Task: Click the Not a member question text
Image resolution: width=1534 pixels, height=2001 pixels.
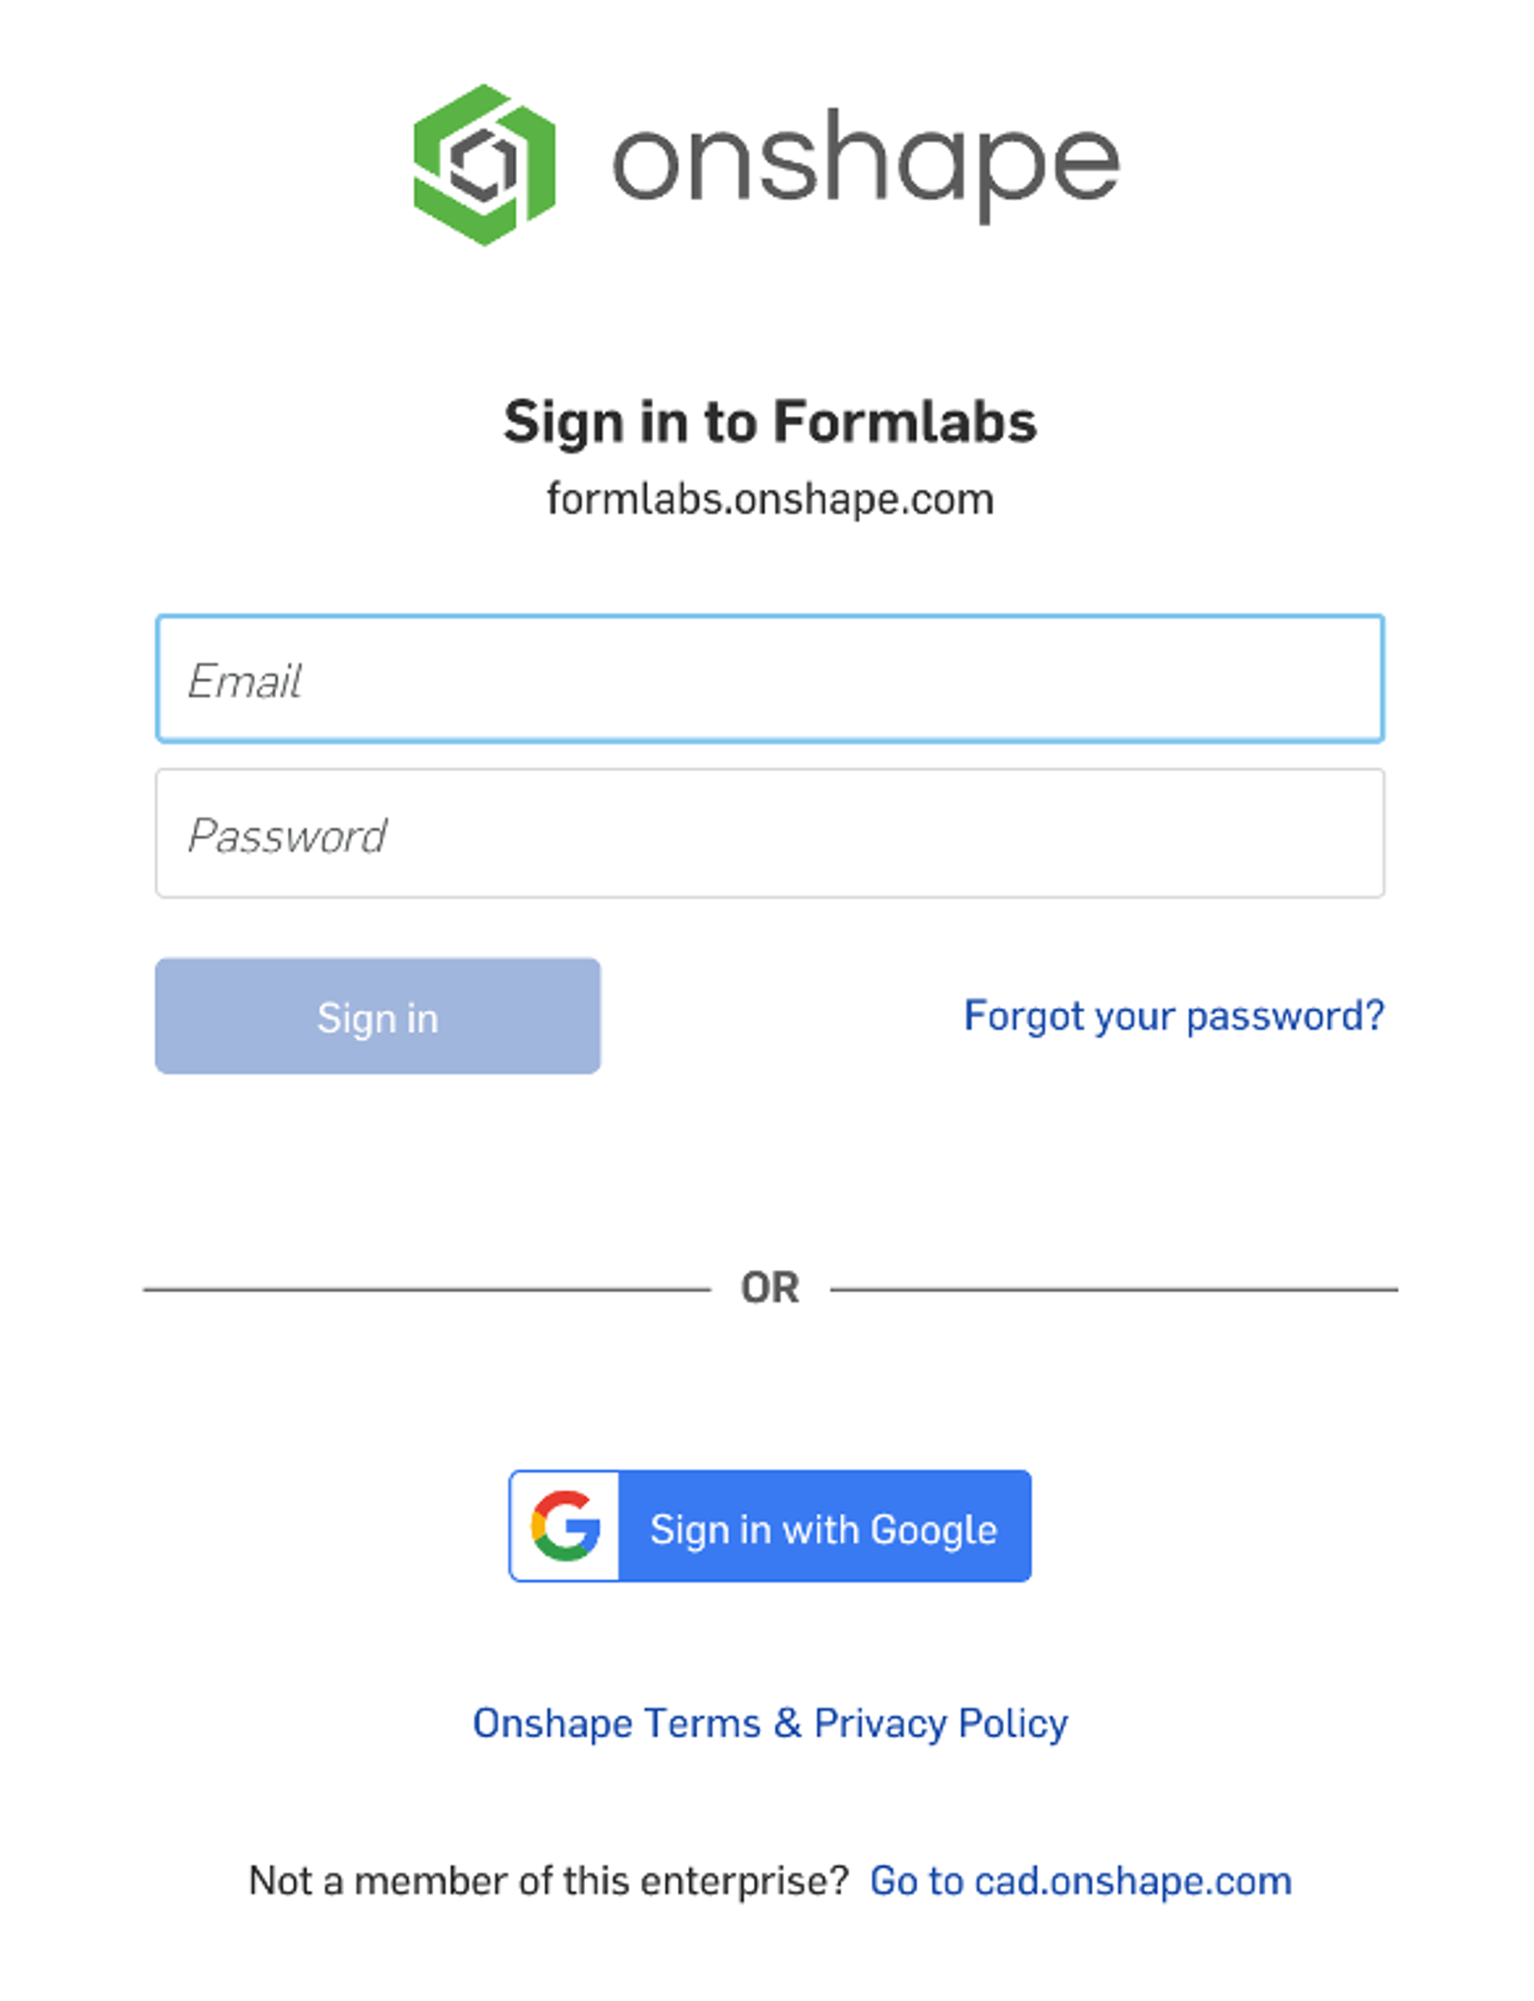Action: click(548, 1881)
